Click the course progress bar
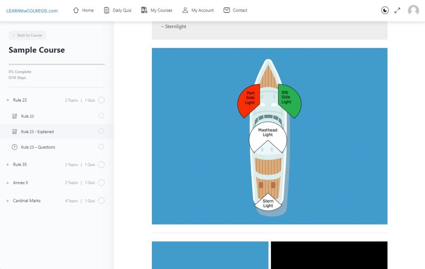425x269 pixels. pyautogui.click(x=56, y=64)
